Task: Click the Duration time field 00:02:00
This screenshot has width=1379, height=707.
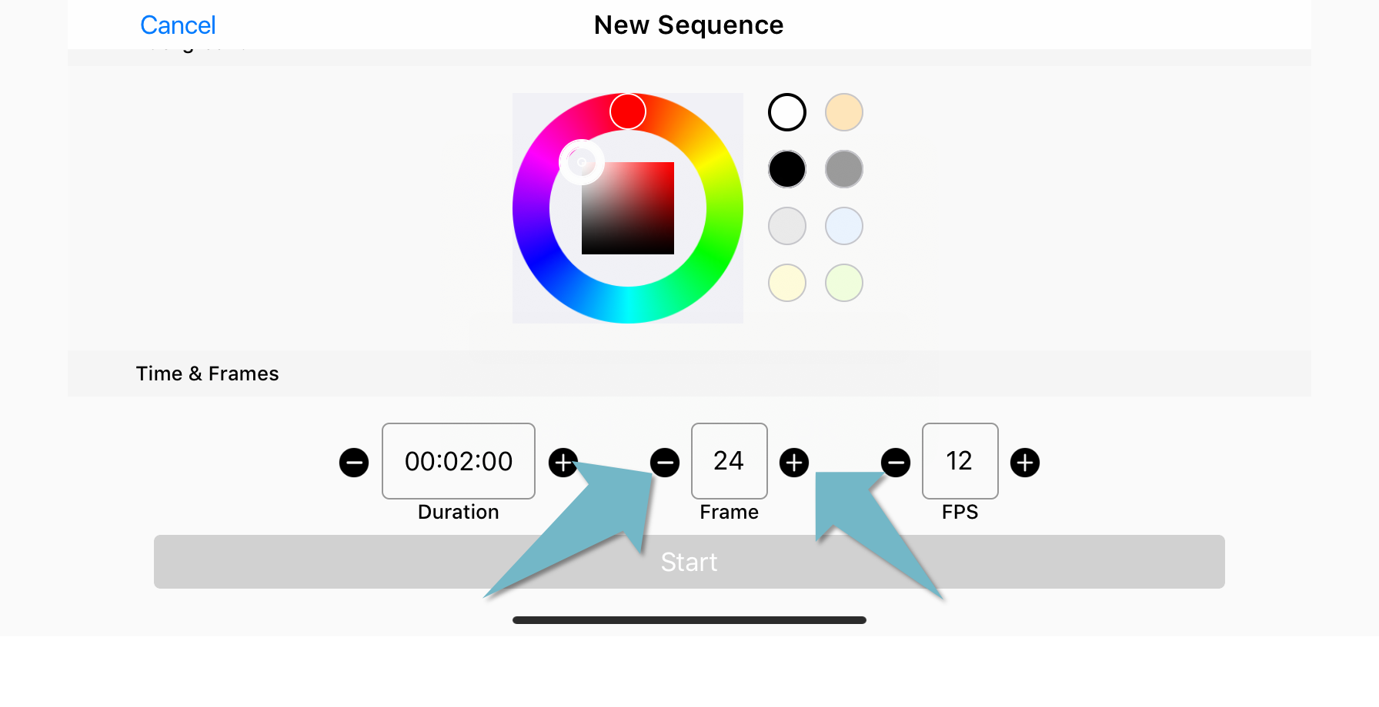Action: click(459, 461)
